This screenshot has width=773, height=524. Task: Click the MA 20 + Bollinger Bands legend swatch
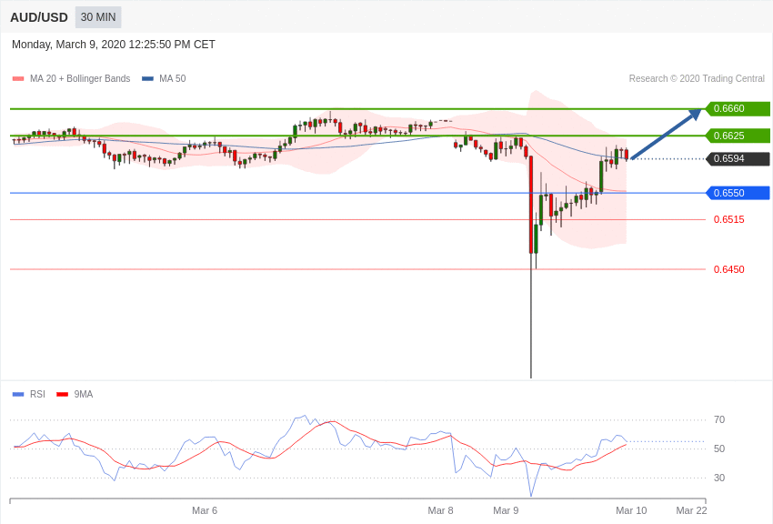[18, 79]
